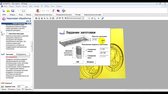
Task: Click the Первый Слой 0.5 field
Action: (21, 86)
